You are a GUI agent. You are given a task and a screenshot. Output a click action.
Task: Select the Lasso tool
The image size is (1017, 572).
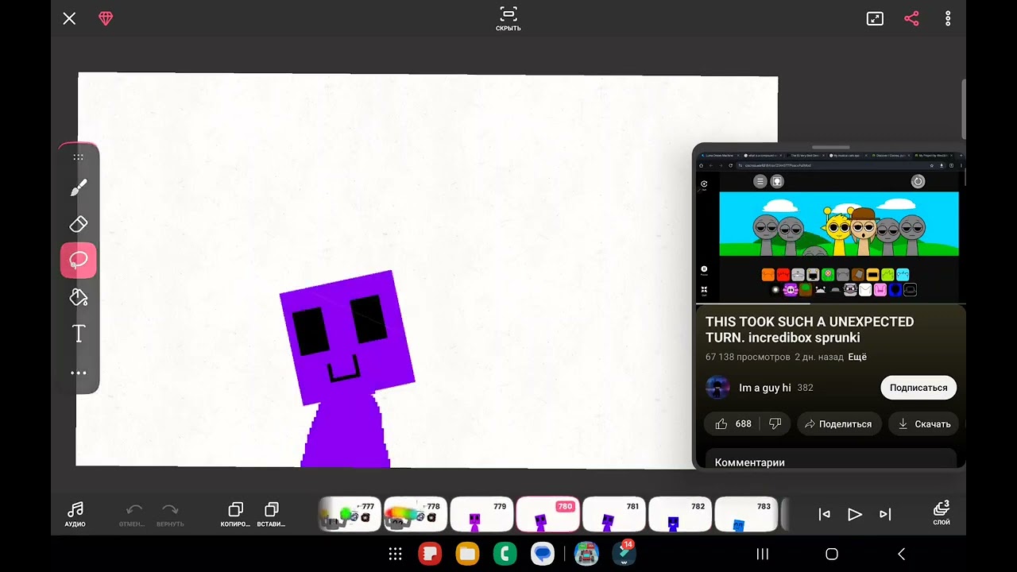[x=79, y=261]
